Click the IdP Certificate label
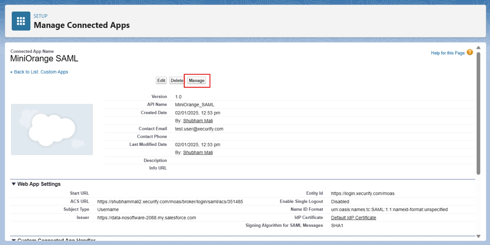Viewport: 490px width, 245px height. 309,217
